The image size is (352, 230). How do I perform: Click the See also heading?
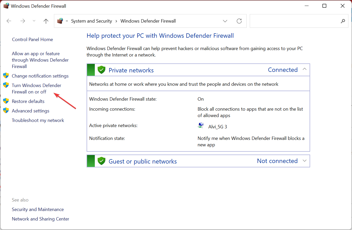tap(20, 200)
